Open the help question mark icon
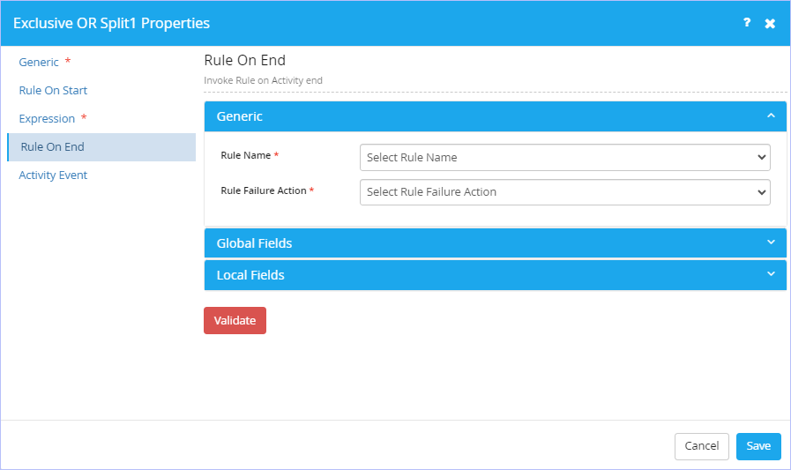The image size is (791, 470). coord(747,23)
